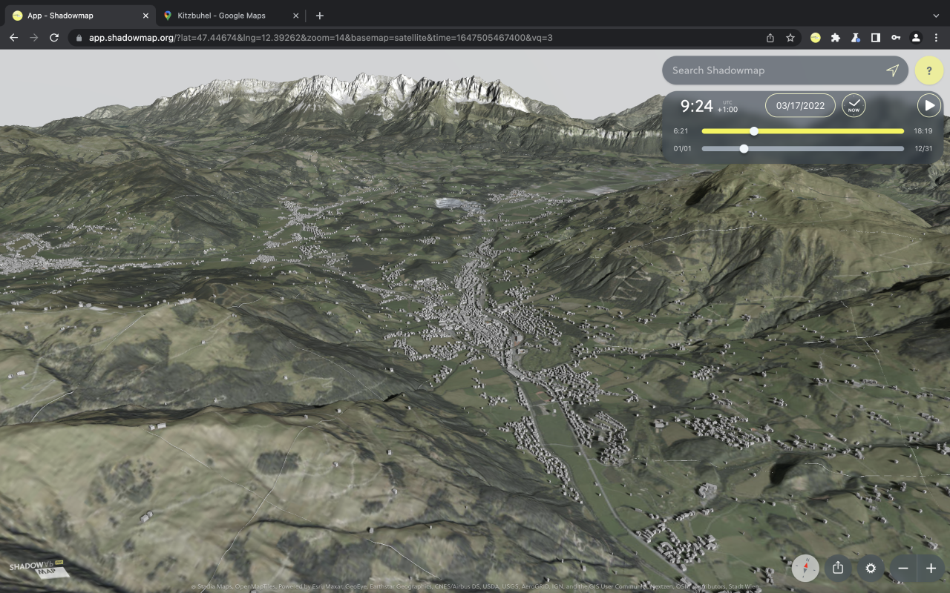Screen dimensions: 950x593
Task: Play the shadow time animation
Action: coord(928,105)
